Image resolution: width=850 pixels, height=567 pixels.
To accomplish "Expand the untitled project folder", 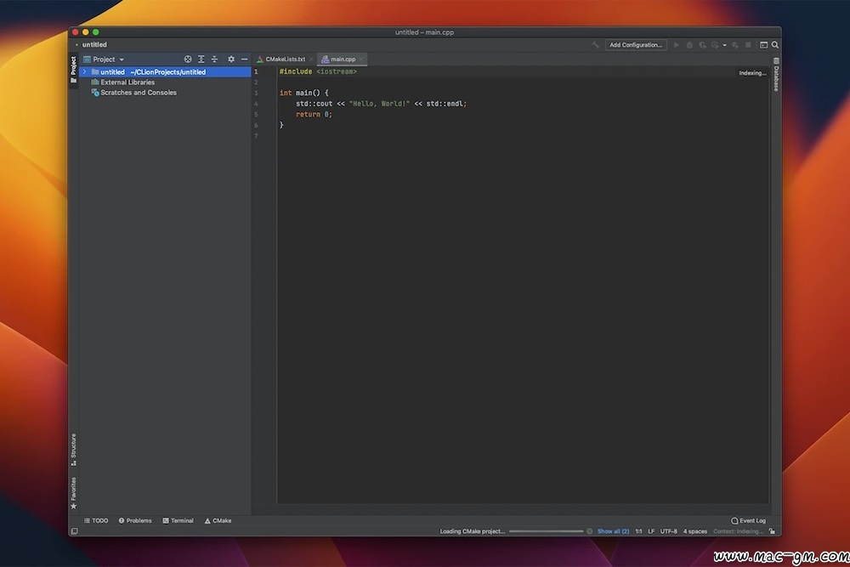I will point(84,72).
